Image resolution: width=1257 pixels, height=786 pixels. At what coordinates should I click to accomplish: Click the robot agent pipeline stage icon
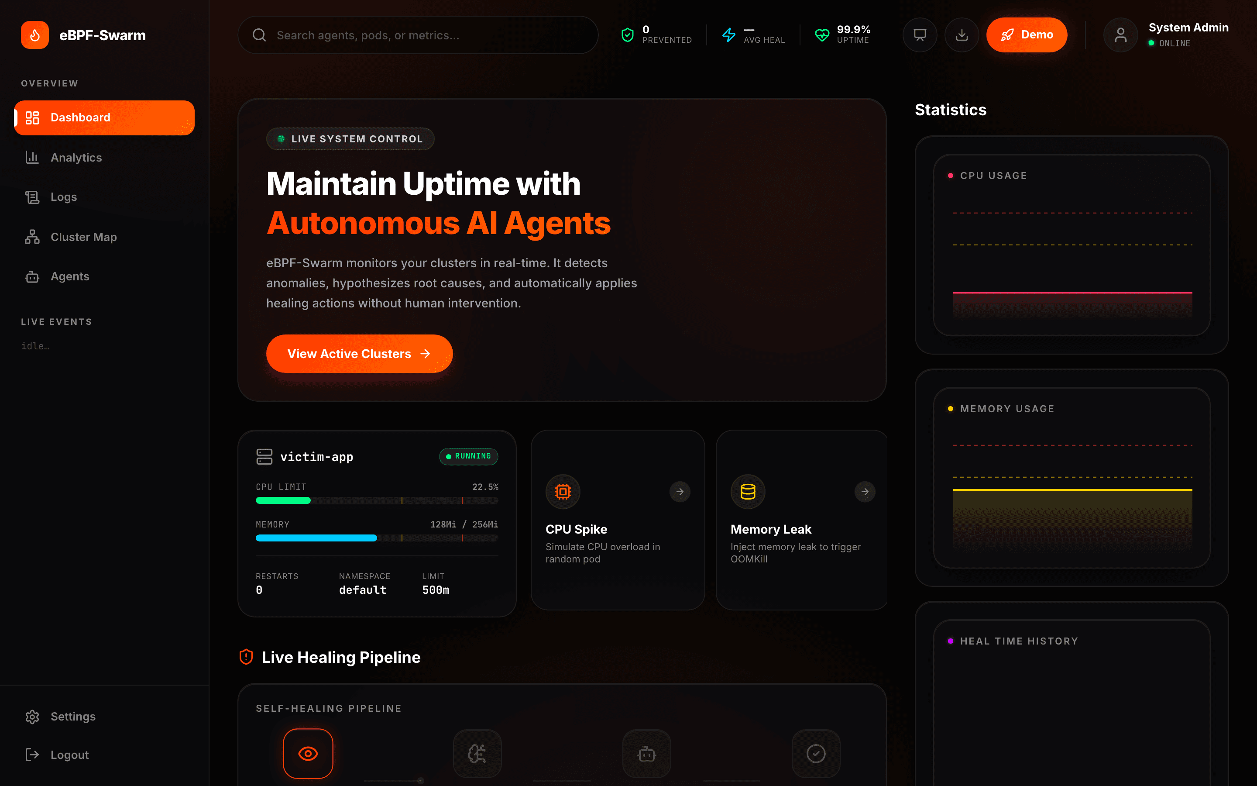647,753
